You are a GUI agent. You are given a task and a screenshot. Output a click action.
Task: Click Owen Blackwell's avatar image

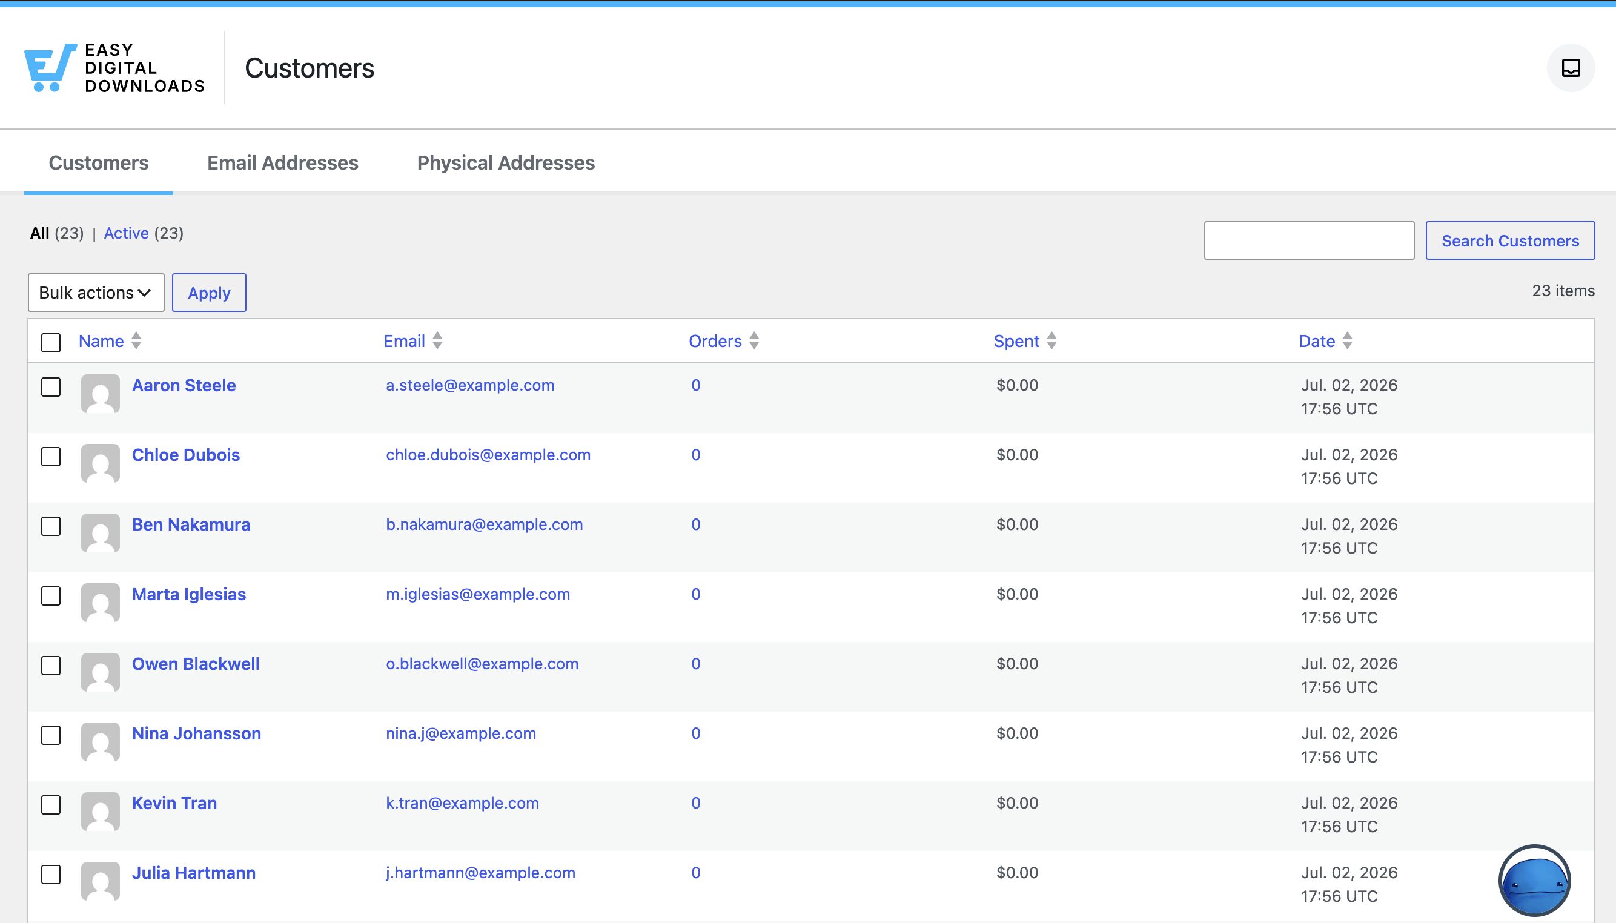pyautogui.click(x=100, y=673)
